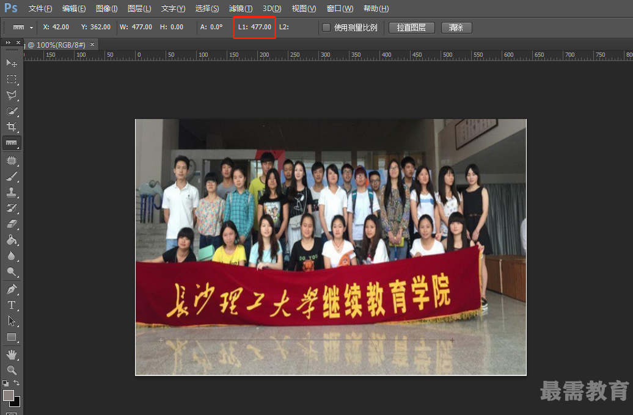
Task: Click the L1: 477.00 length readout
Action: (255, 27)
